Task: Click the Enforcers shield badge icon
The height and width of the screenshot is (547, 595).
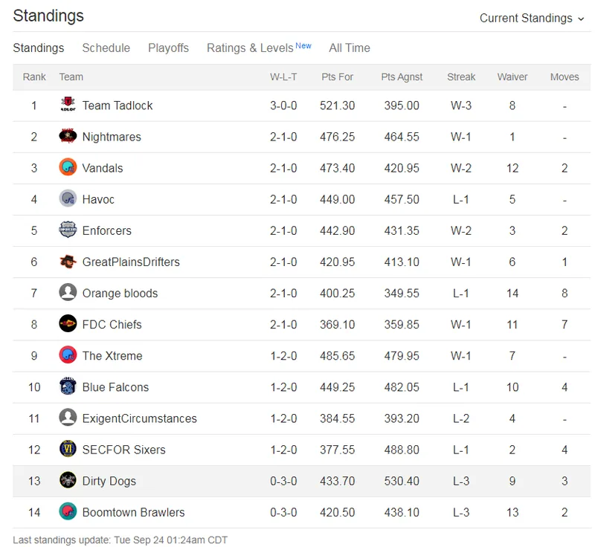Action: click(x=68, y=230)
